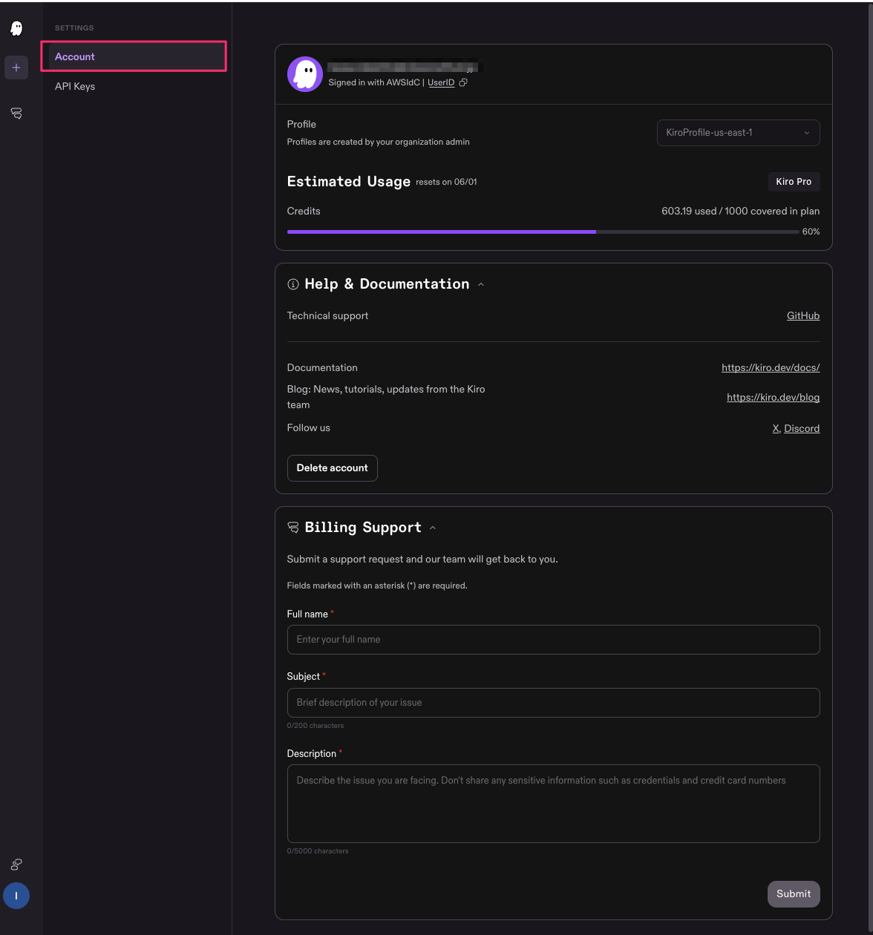The image size is (873, 935).
Task: Open the Discord follow link
Action: [x=802, y=428]
